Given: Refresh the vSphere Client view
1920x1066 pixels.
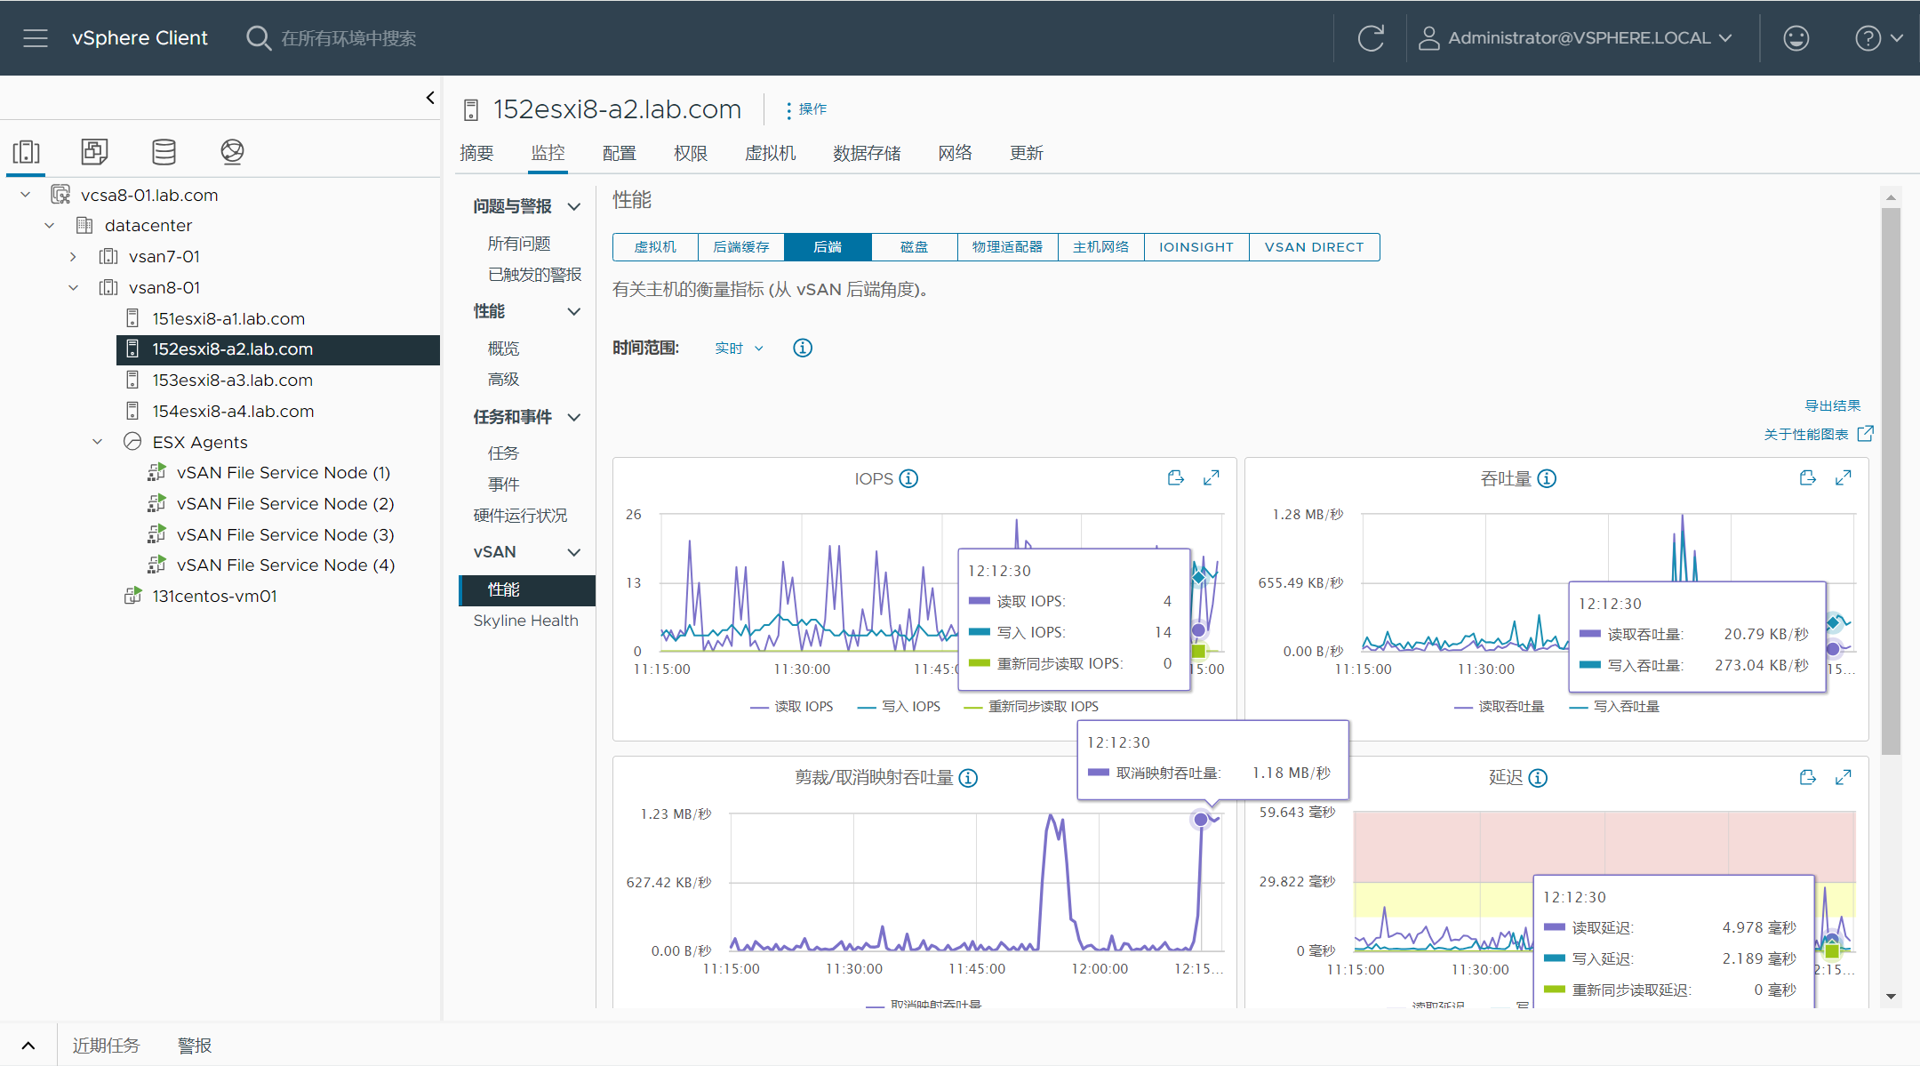Looking at the screenshot, I should pos(1371,38).
